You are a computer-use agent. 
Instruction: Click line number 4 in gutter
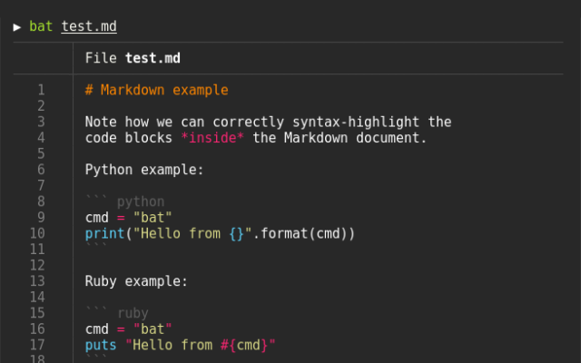(x=41, y=138)
